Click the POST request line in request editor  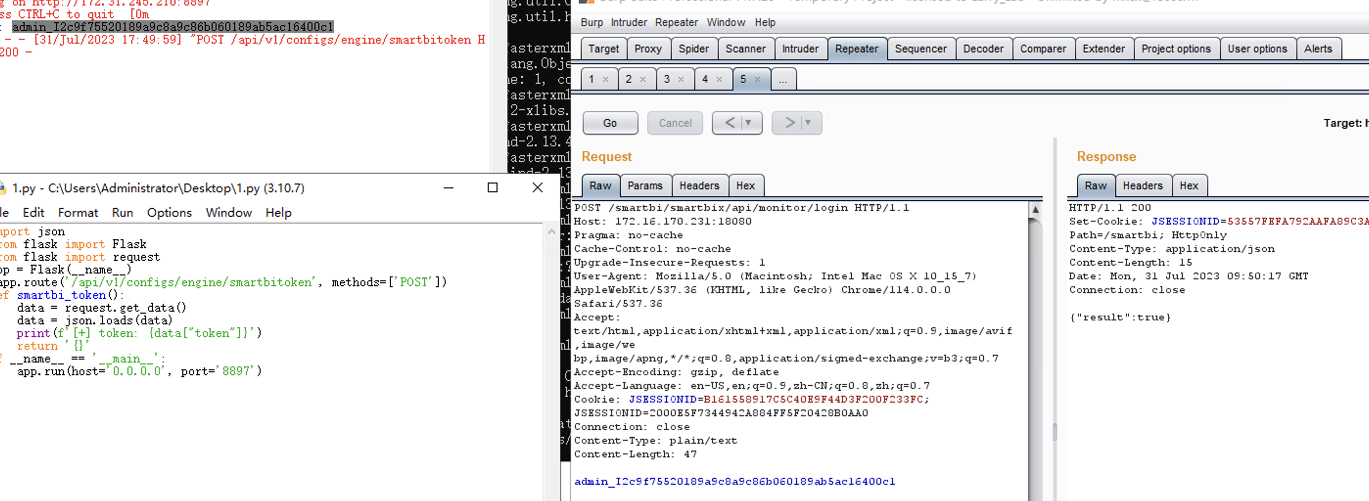click(x=741, y=208)
